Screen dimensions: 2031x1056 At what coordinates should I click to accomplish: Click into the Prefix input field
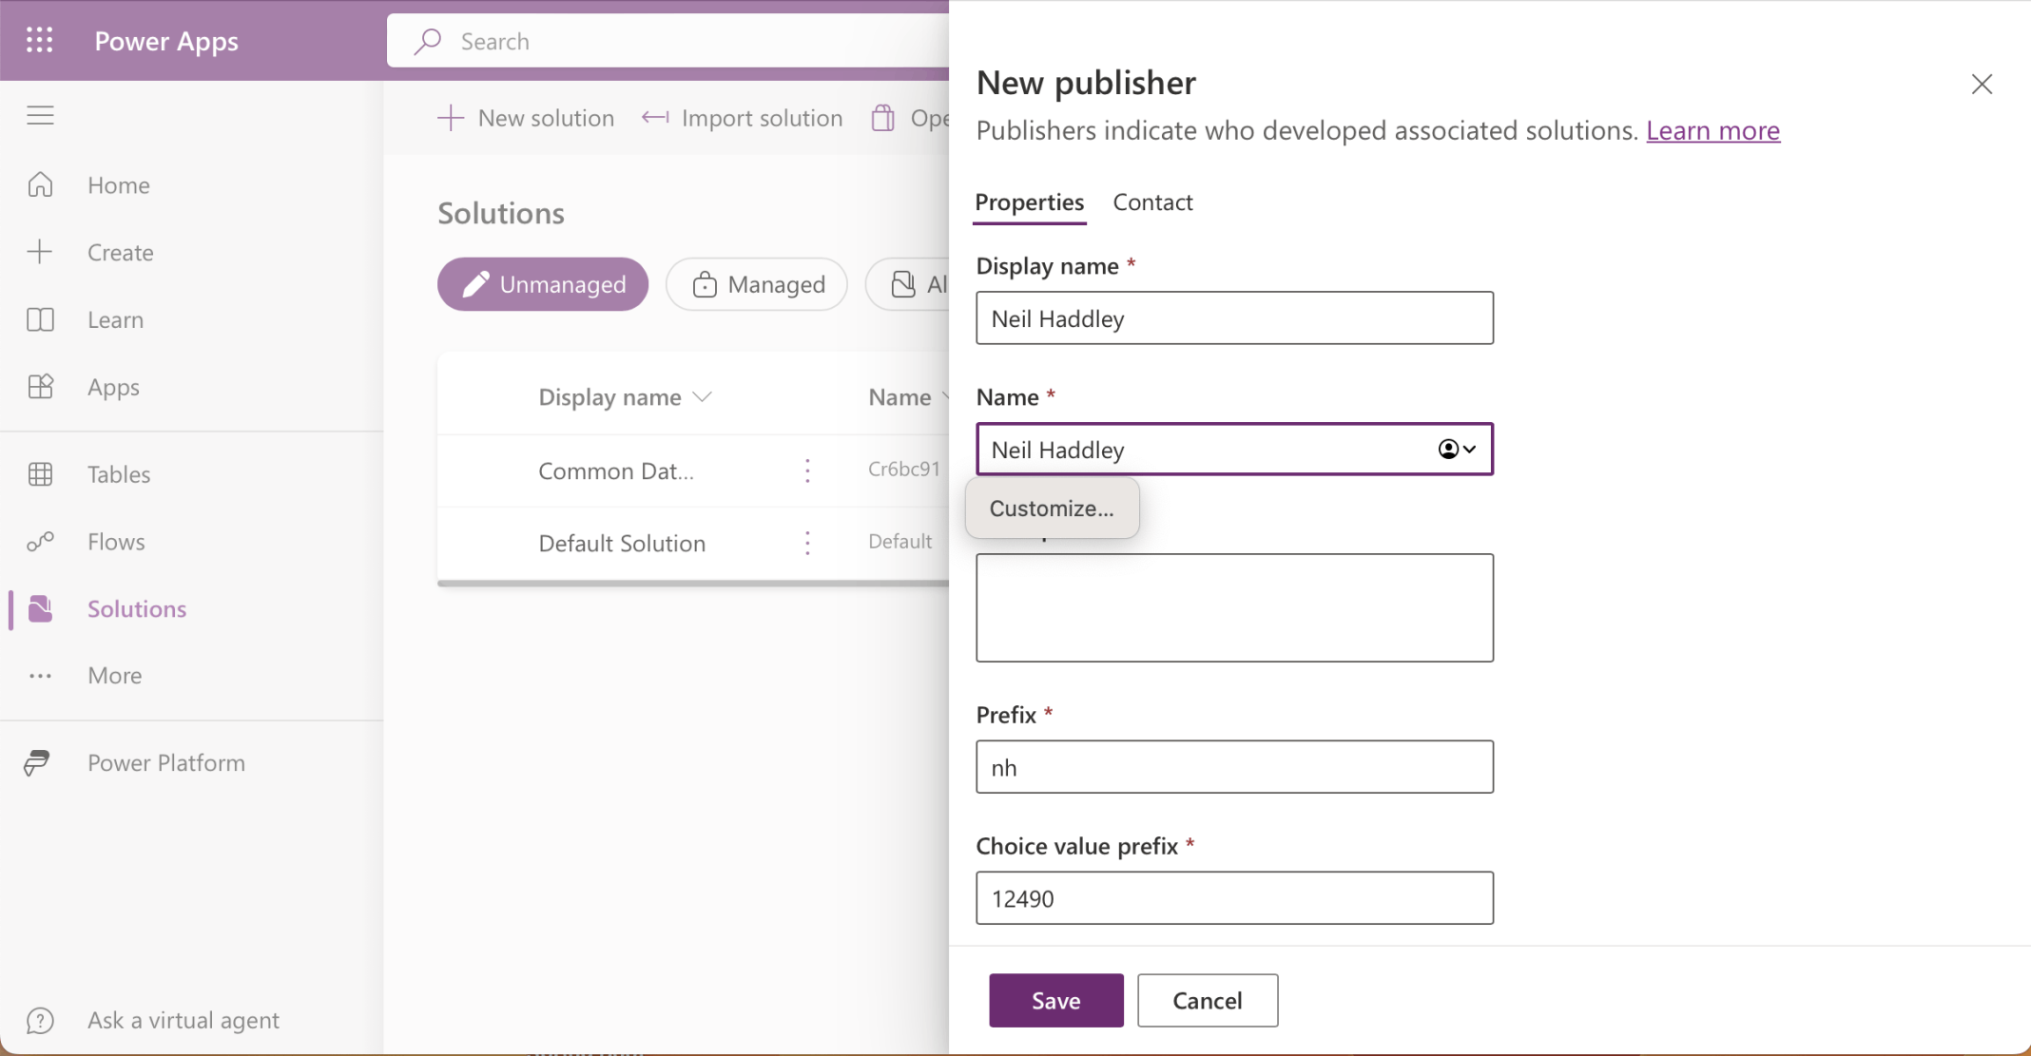[1234, 767]
